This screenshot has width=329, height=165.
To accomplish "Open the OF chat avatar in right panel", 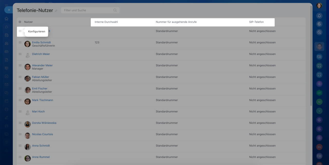I will (x=319, y=93).
